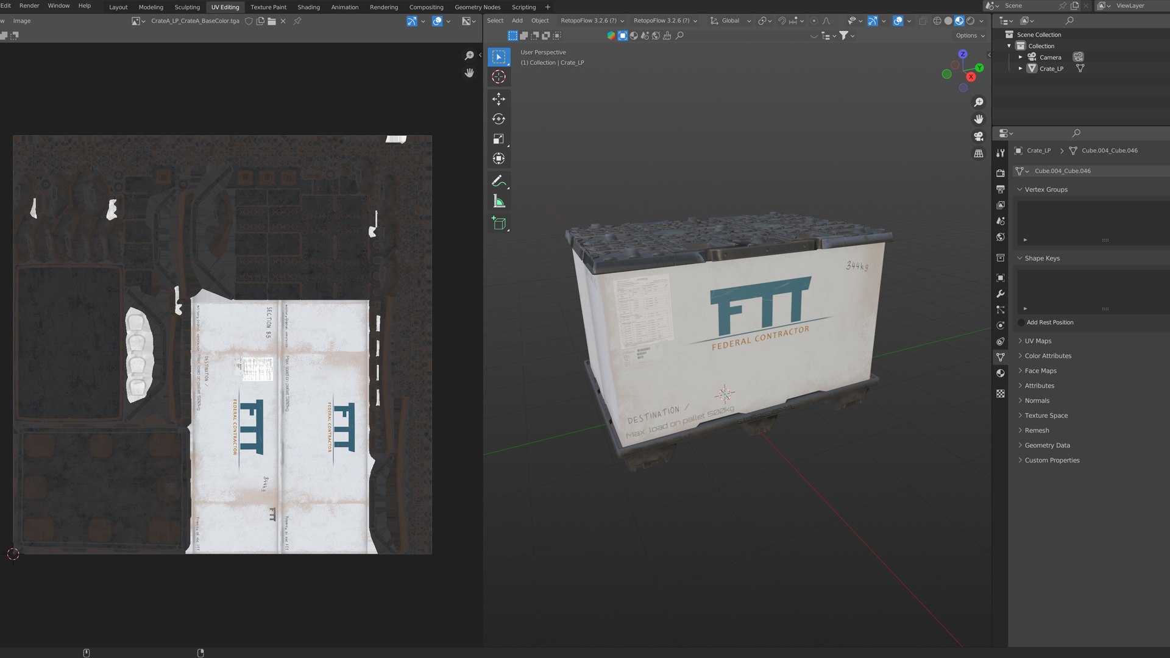
Task: Toggle overlays in the 3D viewport header
Action: 898,21
